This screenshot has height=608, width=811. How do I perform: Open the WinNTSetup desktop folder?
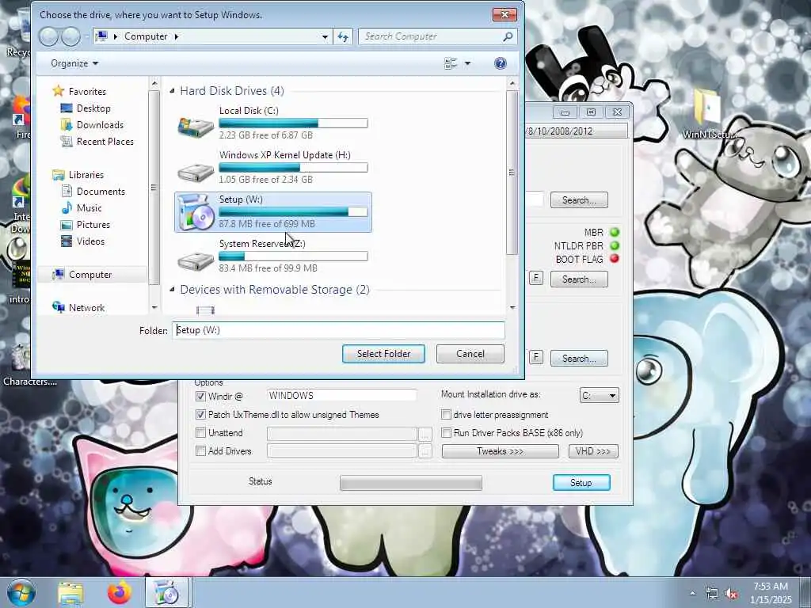coord(708,114)
